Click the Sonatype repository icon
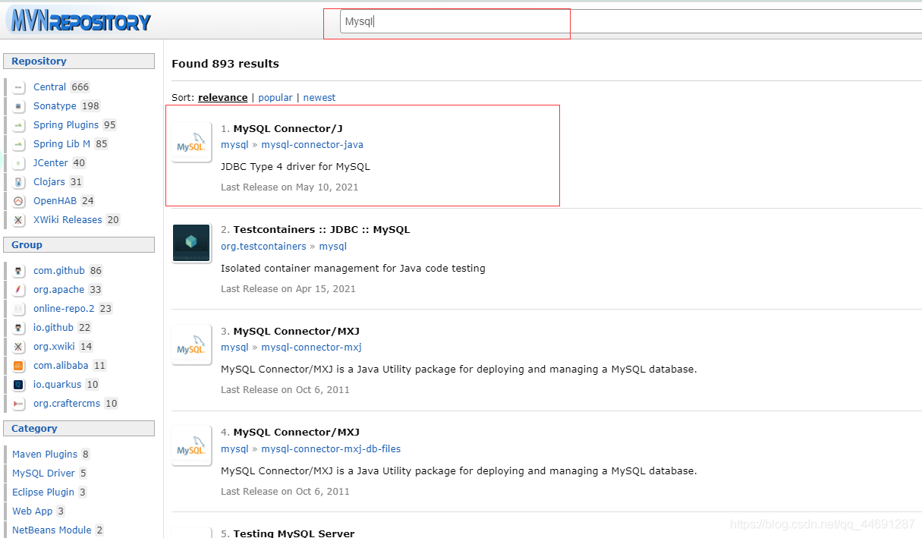The image size is (922, 538). click(x=19, y=106)
